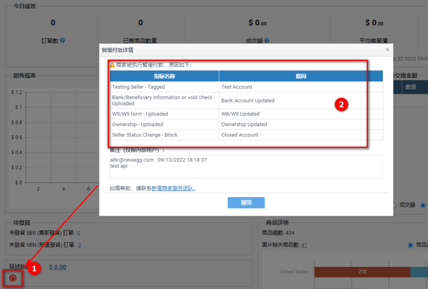Open the 未發貨 SBN orders link showing 0
Image resolution: width=428 pixels, height=289 pixels.
(x=79, y=245)
